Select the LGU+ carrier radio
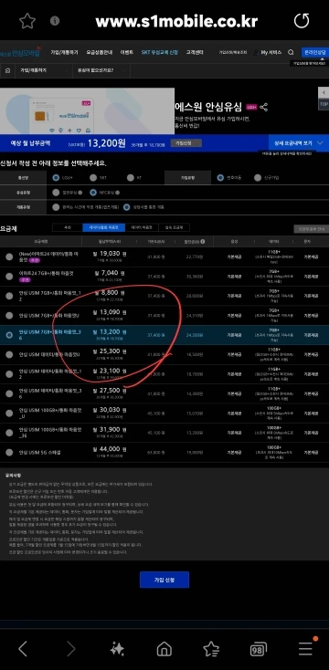 [56, 178]
